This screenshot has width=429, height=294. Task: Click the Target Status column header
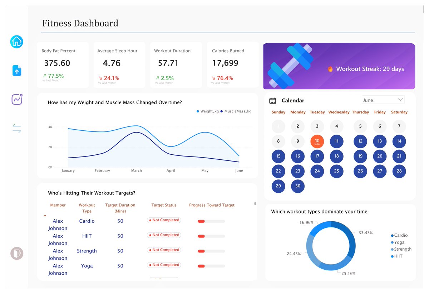[x=164, y=205]
